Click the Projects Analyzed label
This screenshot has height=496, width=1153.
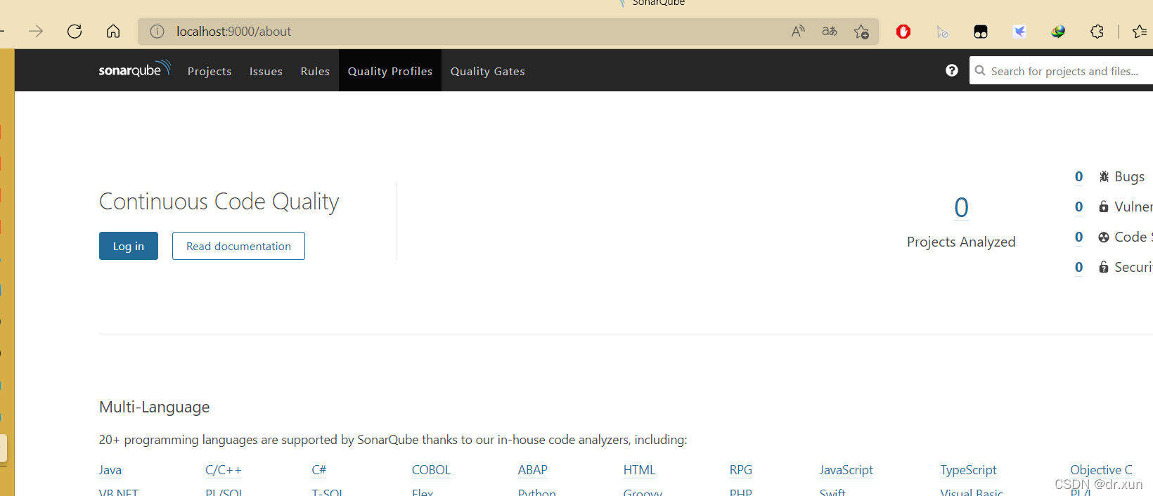961,242
